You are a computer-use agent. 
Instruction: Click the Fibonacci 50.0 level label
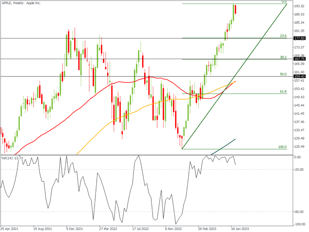[x=283, y=75]
